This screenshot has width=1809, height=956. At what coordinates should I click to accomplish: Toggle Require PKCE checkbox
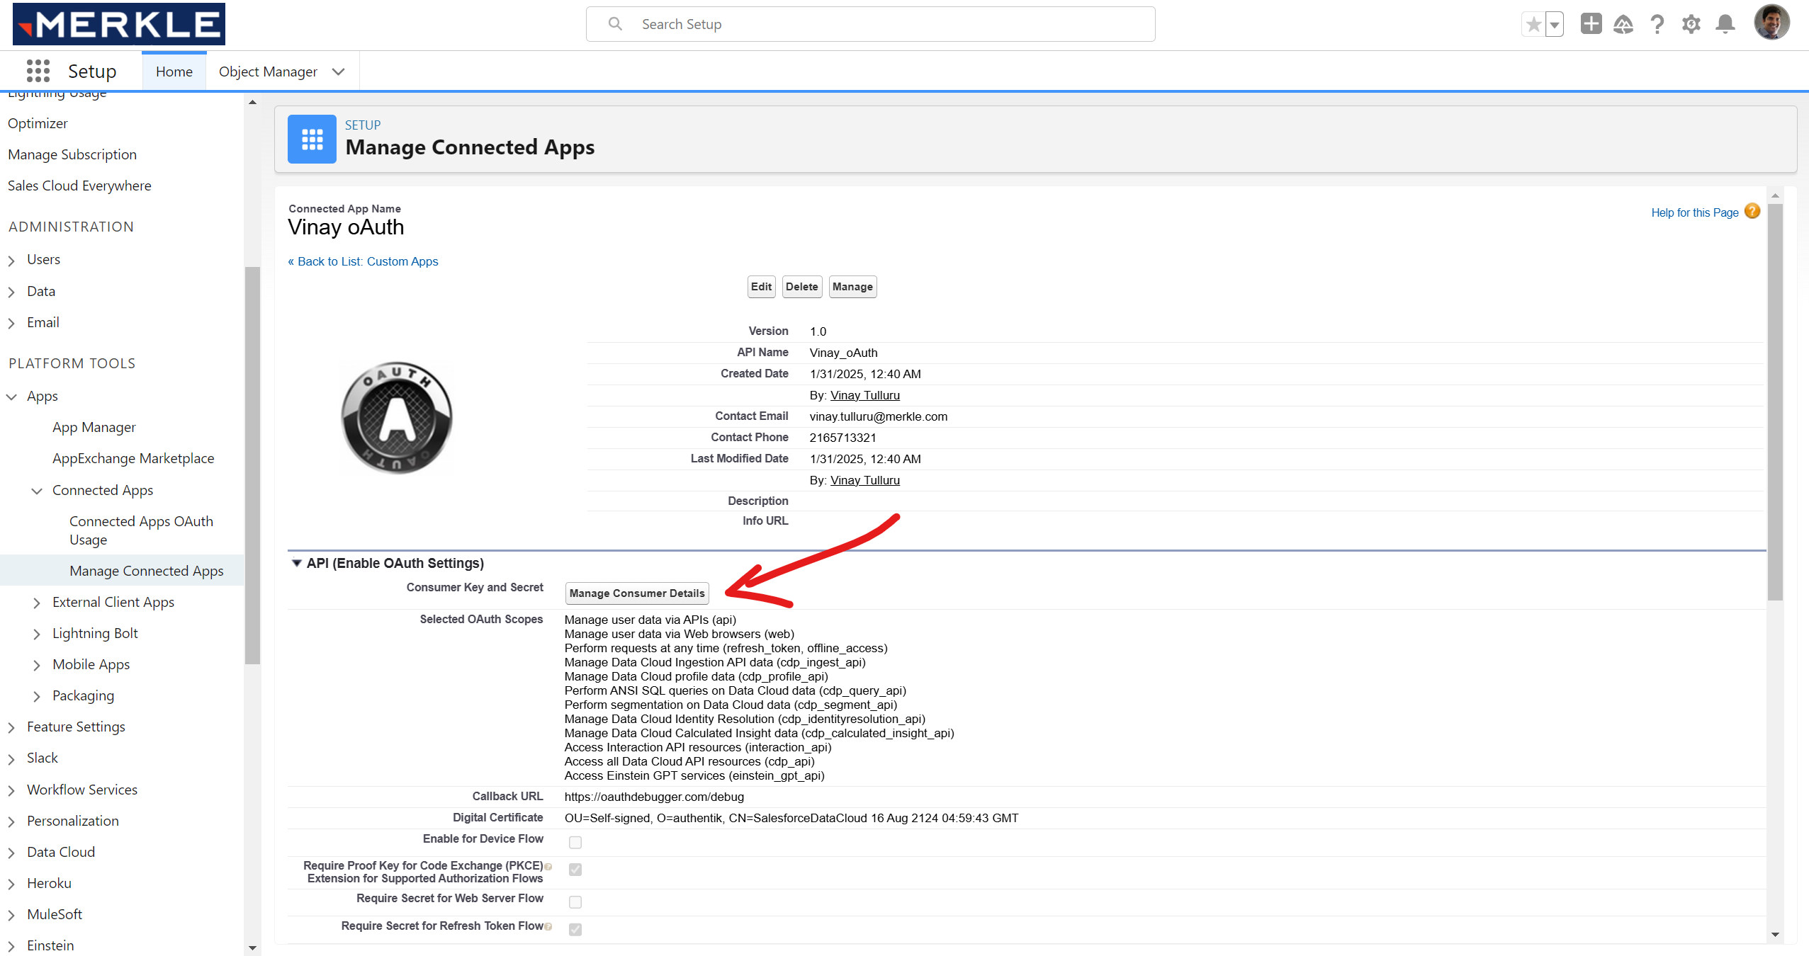pos(575,870)
